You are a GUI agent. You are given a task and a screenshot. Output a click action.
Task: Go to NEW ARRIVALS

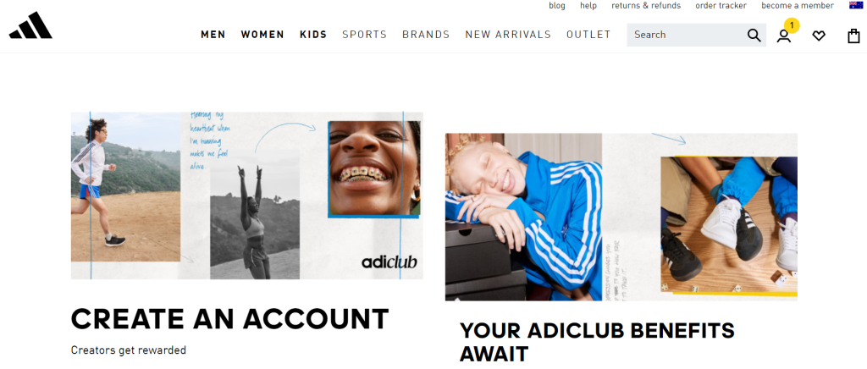508,34
